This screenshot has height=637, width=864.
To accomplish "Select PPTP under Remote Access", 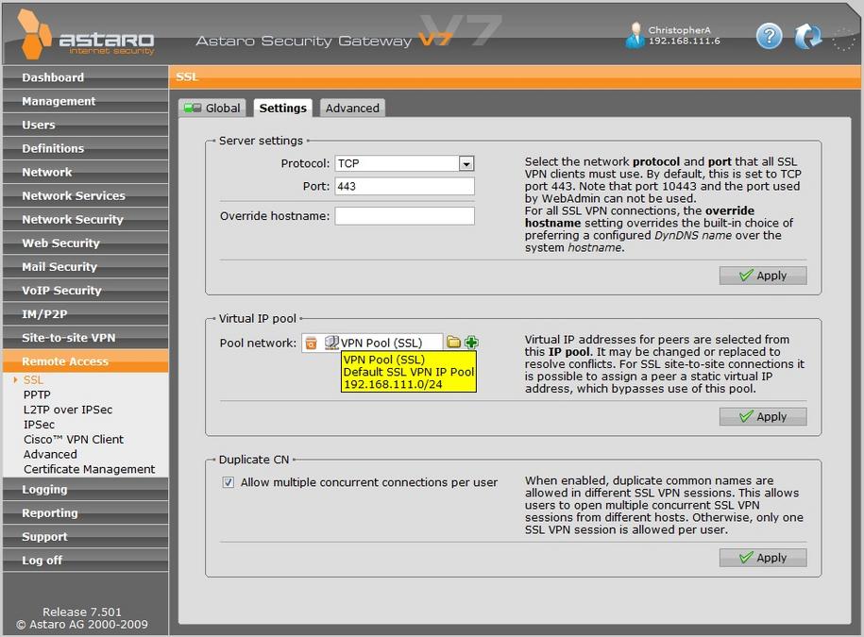I will click(37, 394).
